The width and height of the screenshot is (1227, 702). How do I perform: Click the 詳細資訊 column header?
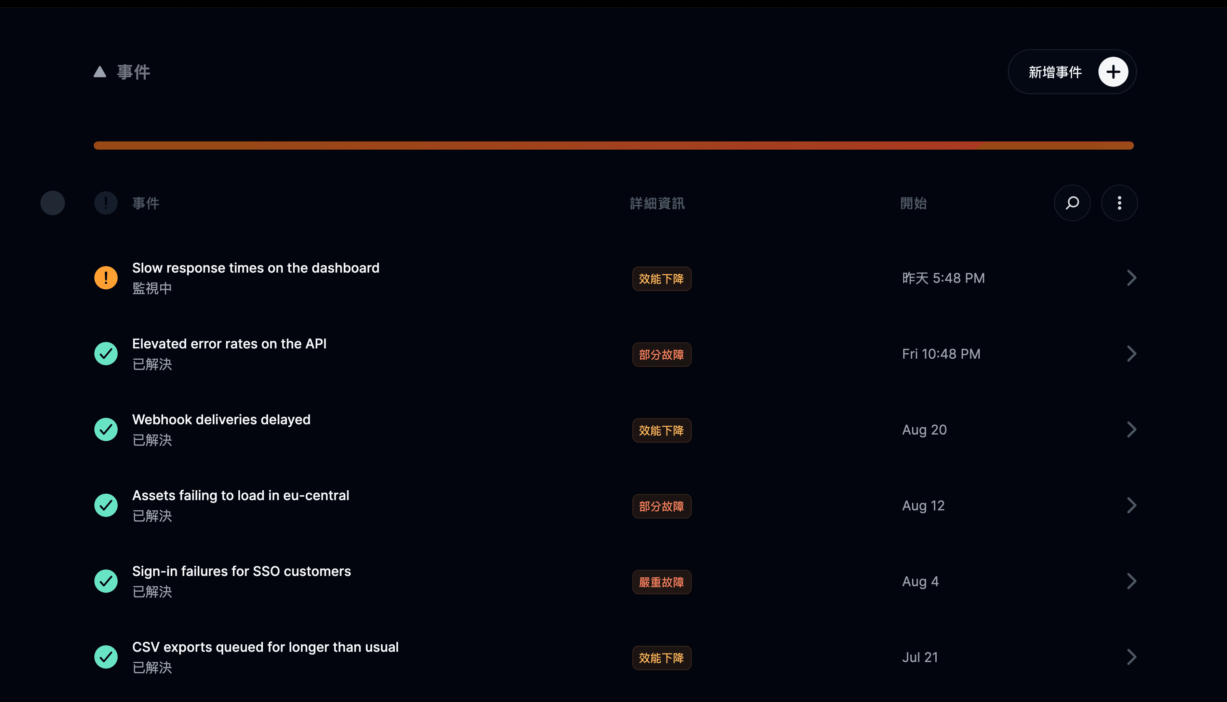click(x=657, y=203)
